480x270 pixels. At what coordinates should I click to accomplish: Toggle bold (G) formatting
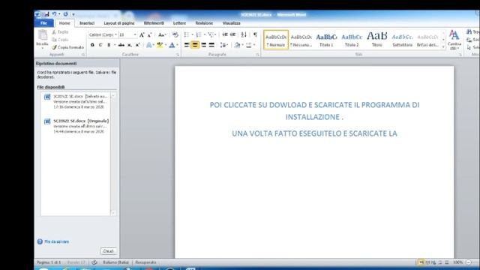tap(92, 45)
